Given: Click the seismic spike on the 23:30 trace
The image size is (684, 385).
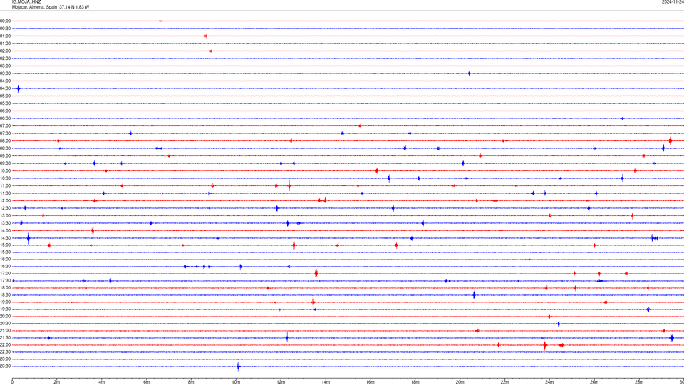Looking at the screenshot, I should click(x=238, y=366).
